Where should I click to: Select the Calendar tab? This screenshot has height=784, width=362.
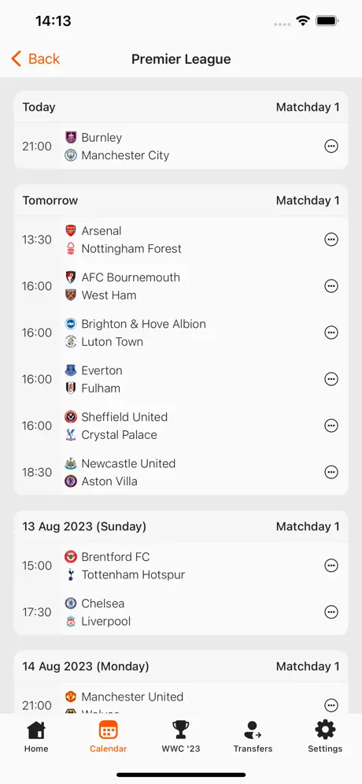tap(109, 737)
